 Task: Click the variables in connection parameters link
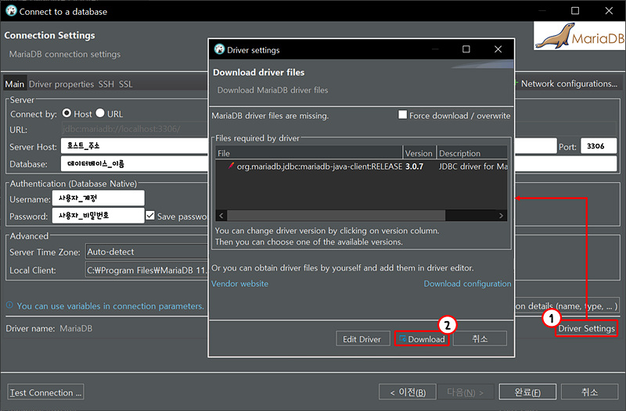110,306
